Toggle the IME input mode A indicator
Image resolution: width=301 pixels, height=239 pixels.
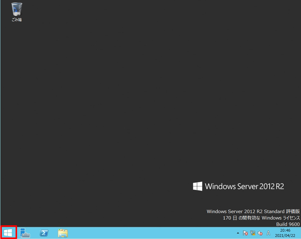click(268, 233)
